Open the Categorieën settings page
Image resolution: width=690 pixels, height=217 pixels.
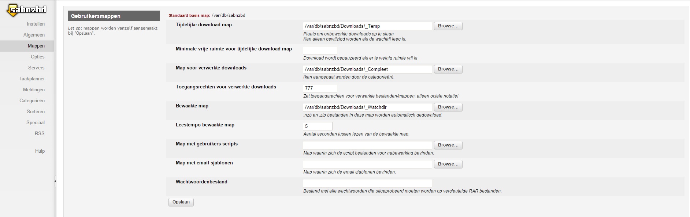32,100
